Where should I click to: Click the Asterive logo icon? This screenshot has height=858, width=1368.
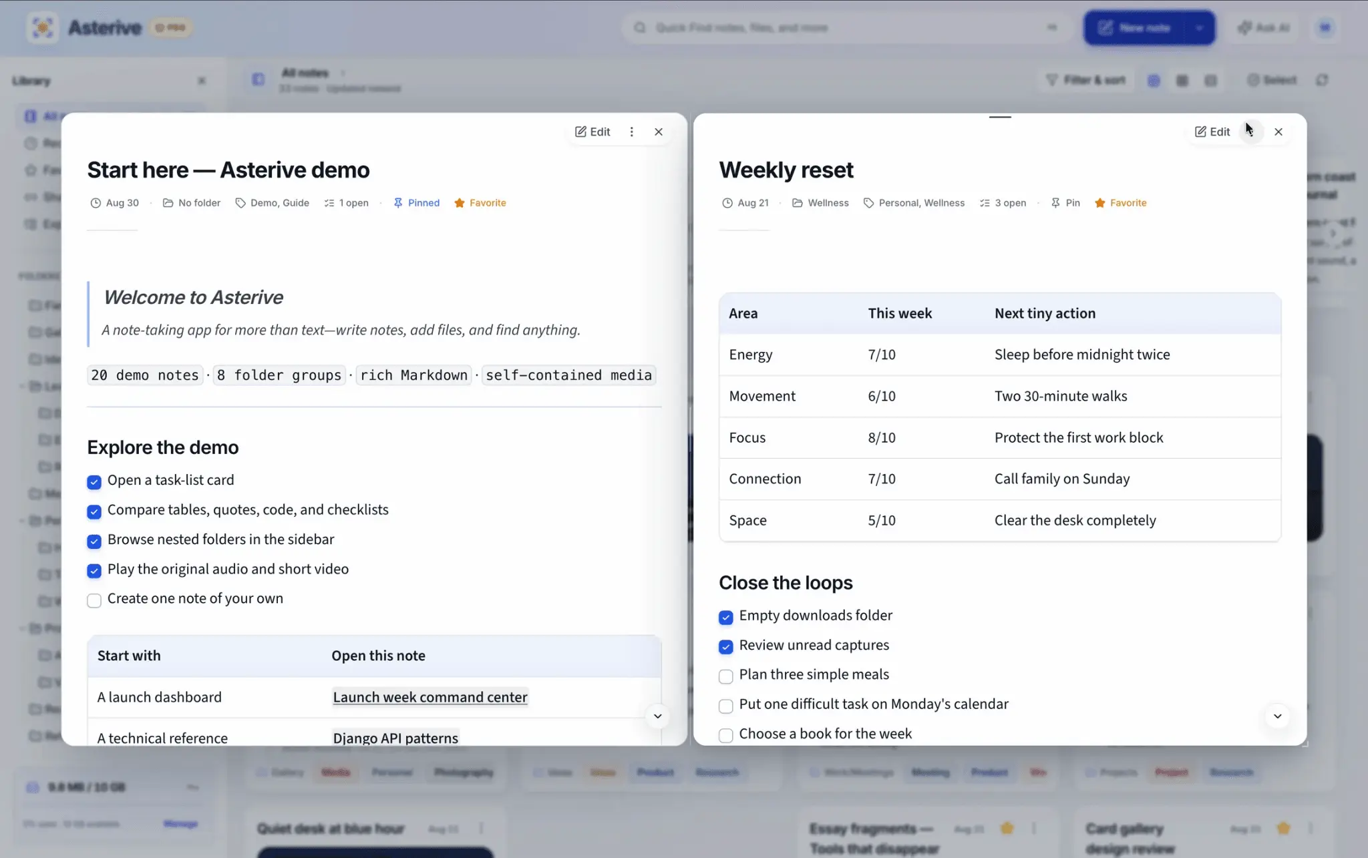tap(43, 27)
